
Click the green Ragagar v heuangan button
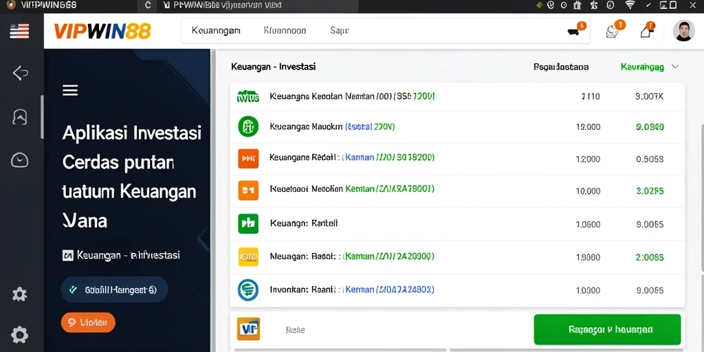point(607,329)
